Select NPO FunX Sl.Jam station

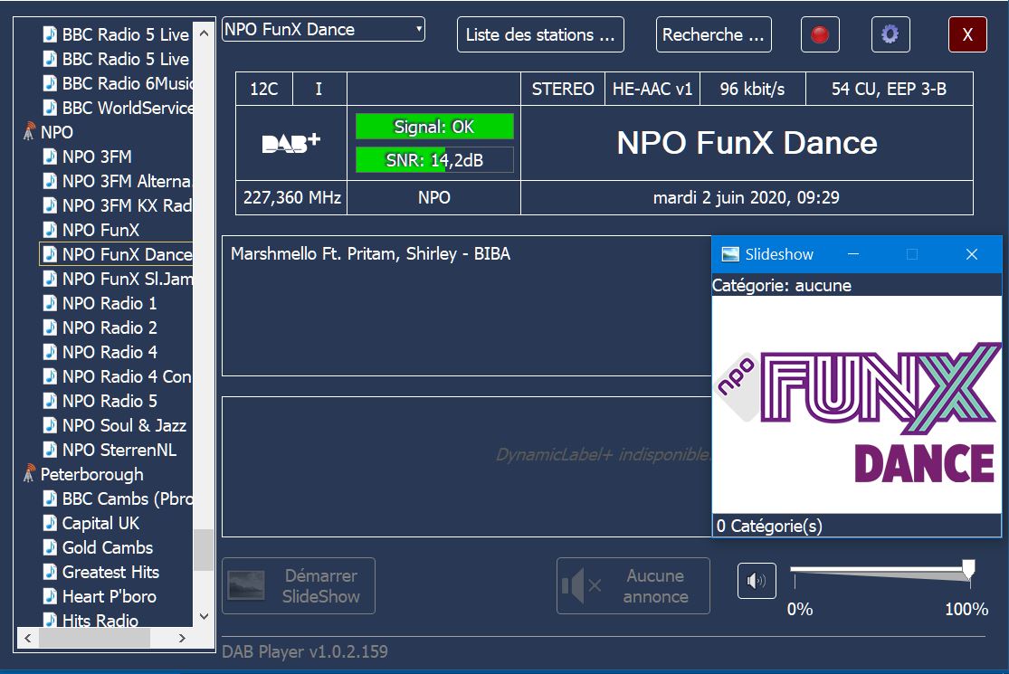128,279
